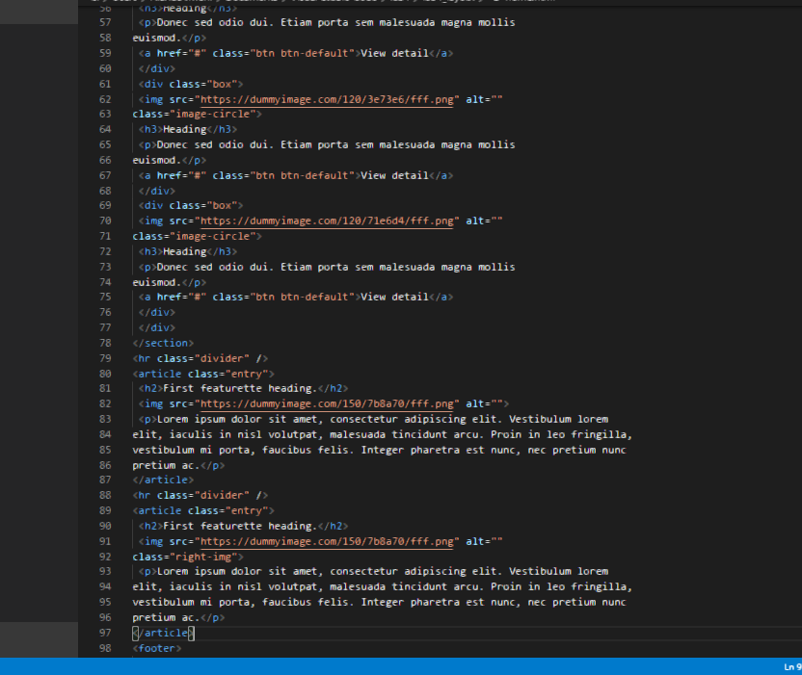The height and width of the screenshot is (675, 802).
Task: Click line number 78 in the gutter
Action: pos(105,343)
